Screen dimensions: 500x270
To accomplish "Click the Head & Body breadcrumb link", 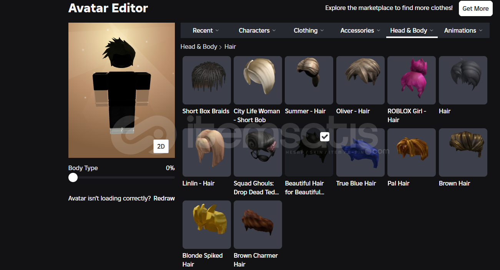I will [199, 46].
